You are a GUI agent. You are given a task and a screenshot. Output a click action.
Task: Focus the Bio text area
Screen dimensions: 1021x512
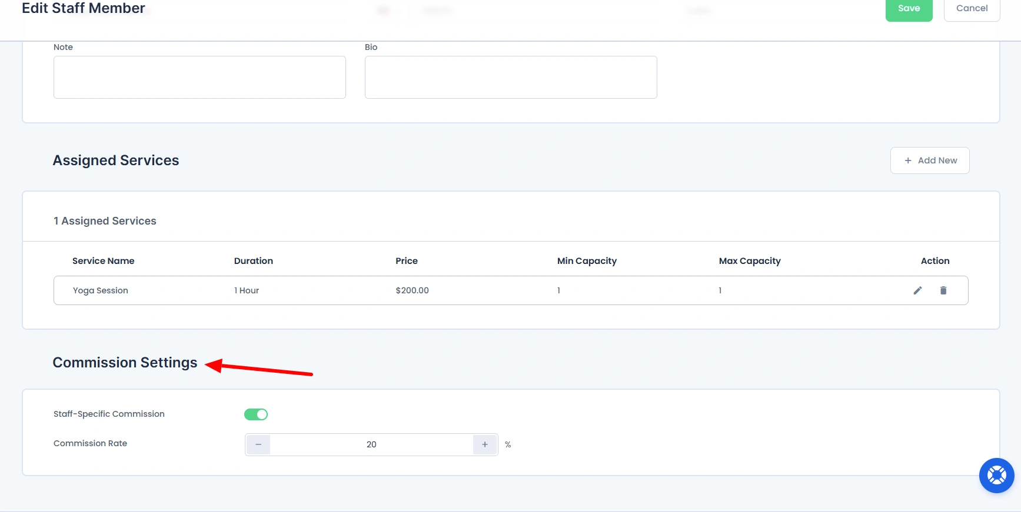(x=511, y=77)
